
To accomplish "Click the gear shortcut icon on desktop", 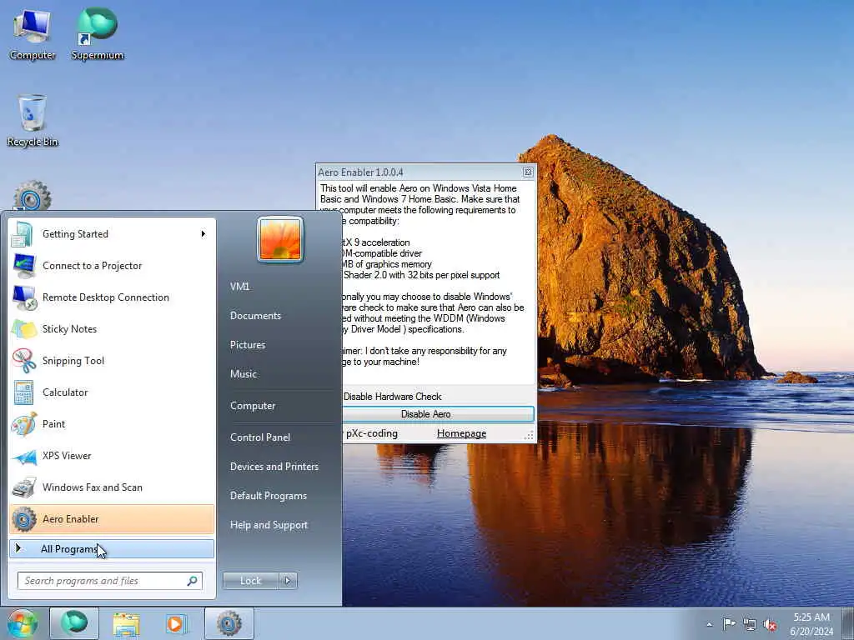I will coord(33,196).
